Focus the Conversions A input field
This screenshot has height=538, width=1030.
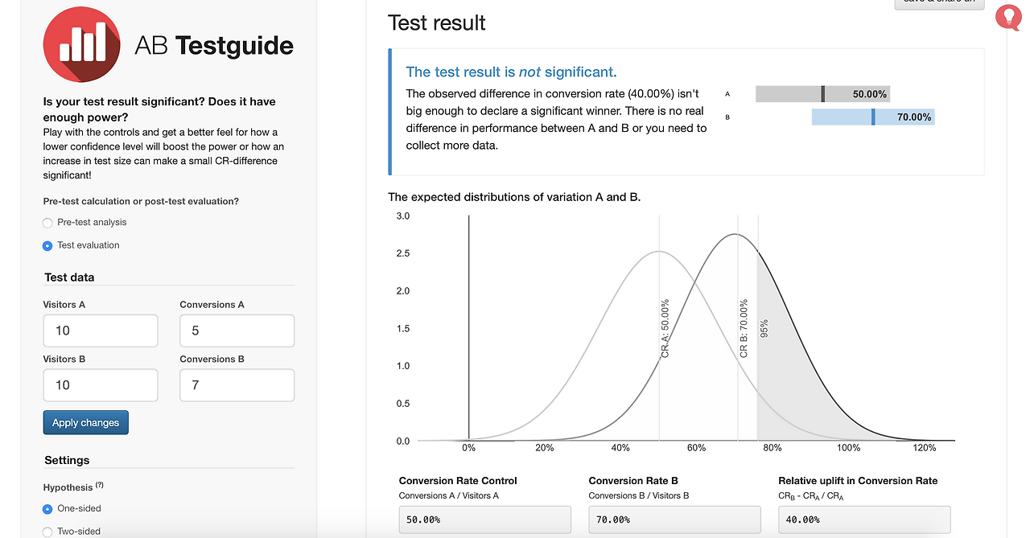(237, 331)
